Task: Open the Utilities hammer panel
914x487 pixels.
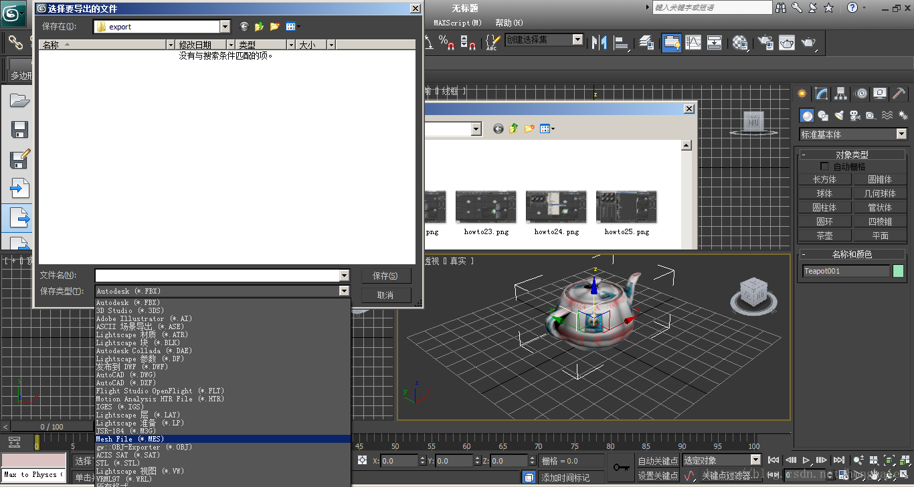Action: 899,94
